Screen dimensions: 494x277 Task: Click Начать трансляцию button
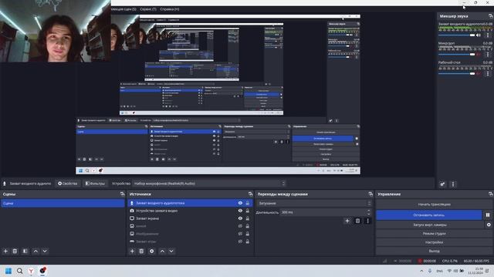(434, 204)
